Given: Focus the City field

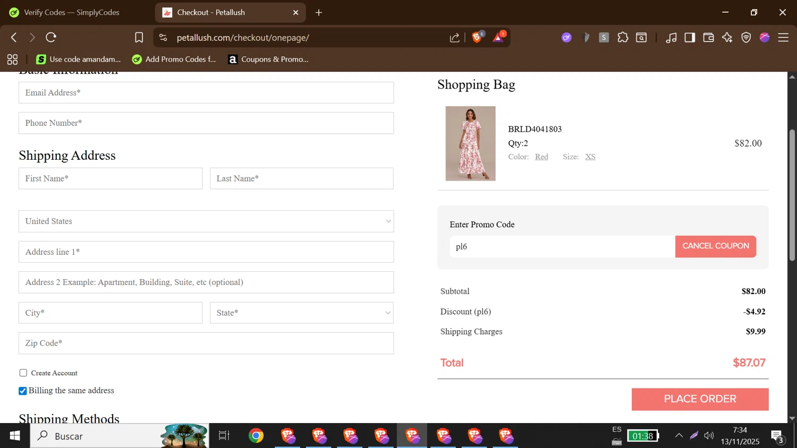Looking at the screenshot, I should 111,313.
